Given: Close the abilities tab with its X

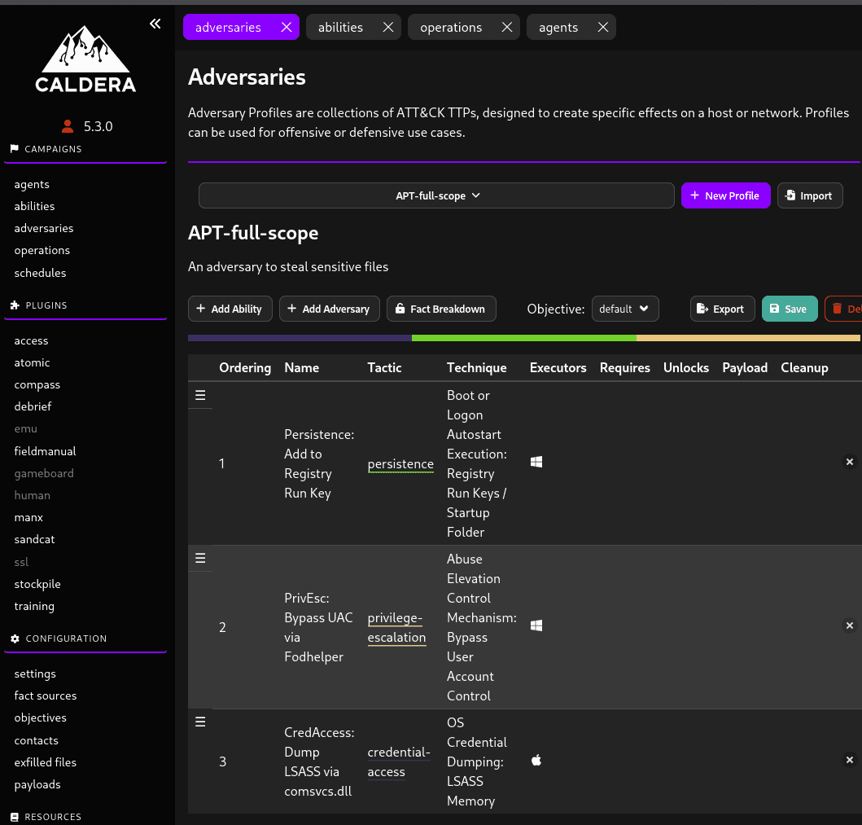Looking at the screenshot, I should (x=388, y=27).
